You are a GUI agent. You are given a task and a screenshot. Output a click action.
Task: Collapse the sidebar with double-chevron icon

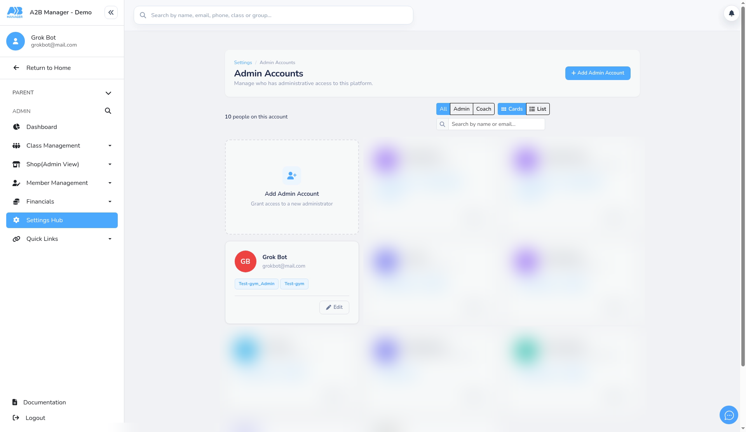111,13
